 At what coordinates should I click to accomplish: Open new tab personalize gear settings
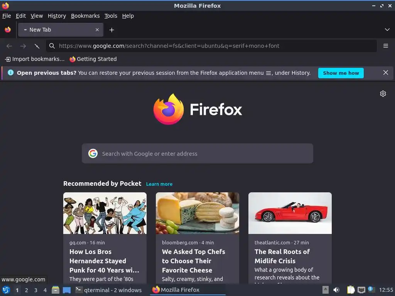coord(383,94)
